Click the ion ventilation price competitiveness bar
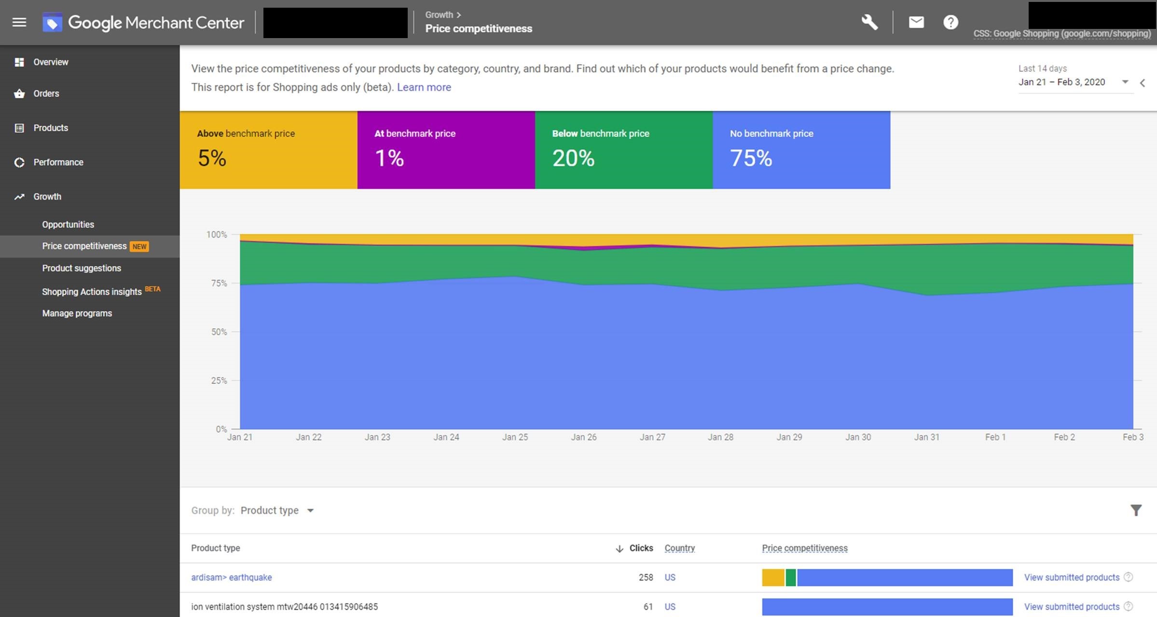1157x617 pixels. click(887, 606)
